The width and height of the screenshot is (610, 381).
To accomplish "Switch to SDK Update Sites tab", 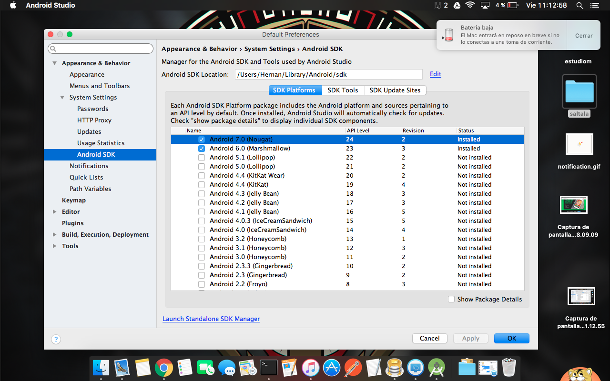I will click(395, 90).
